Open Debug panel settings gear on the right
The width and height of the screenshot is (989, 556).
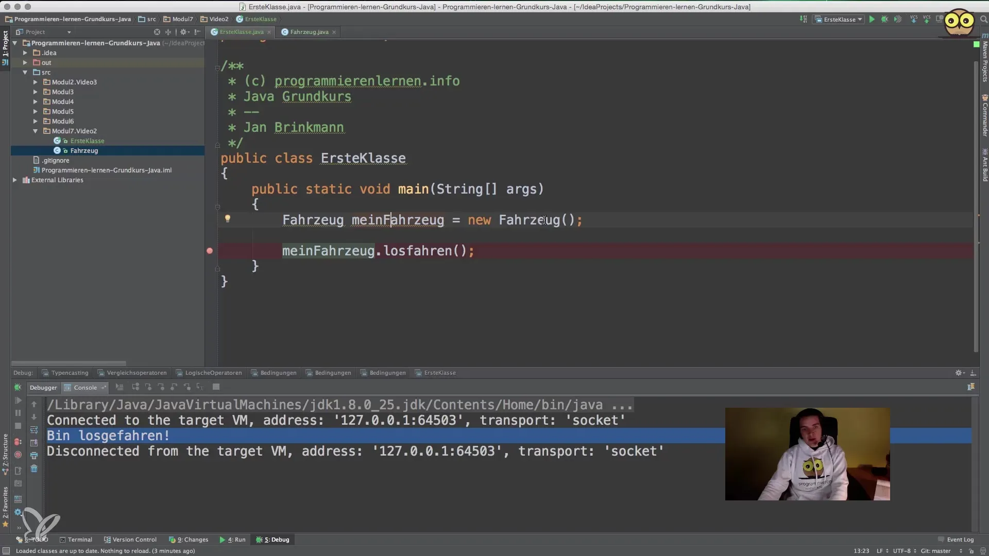coord(959,373)
